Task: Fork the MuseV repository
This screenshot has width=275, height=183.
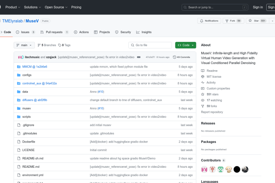Action: pos(233,21)
